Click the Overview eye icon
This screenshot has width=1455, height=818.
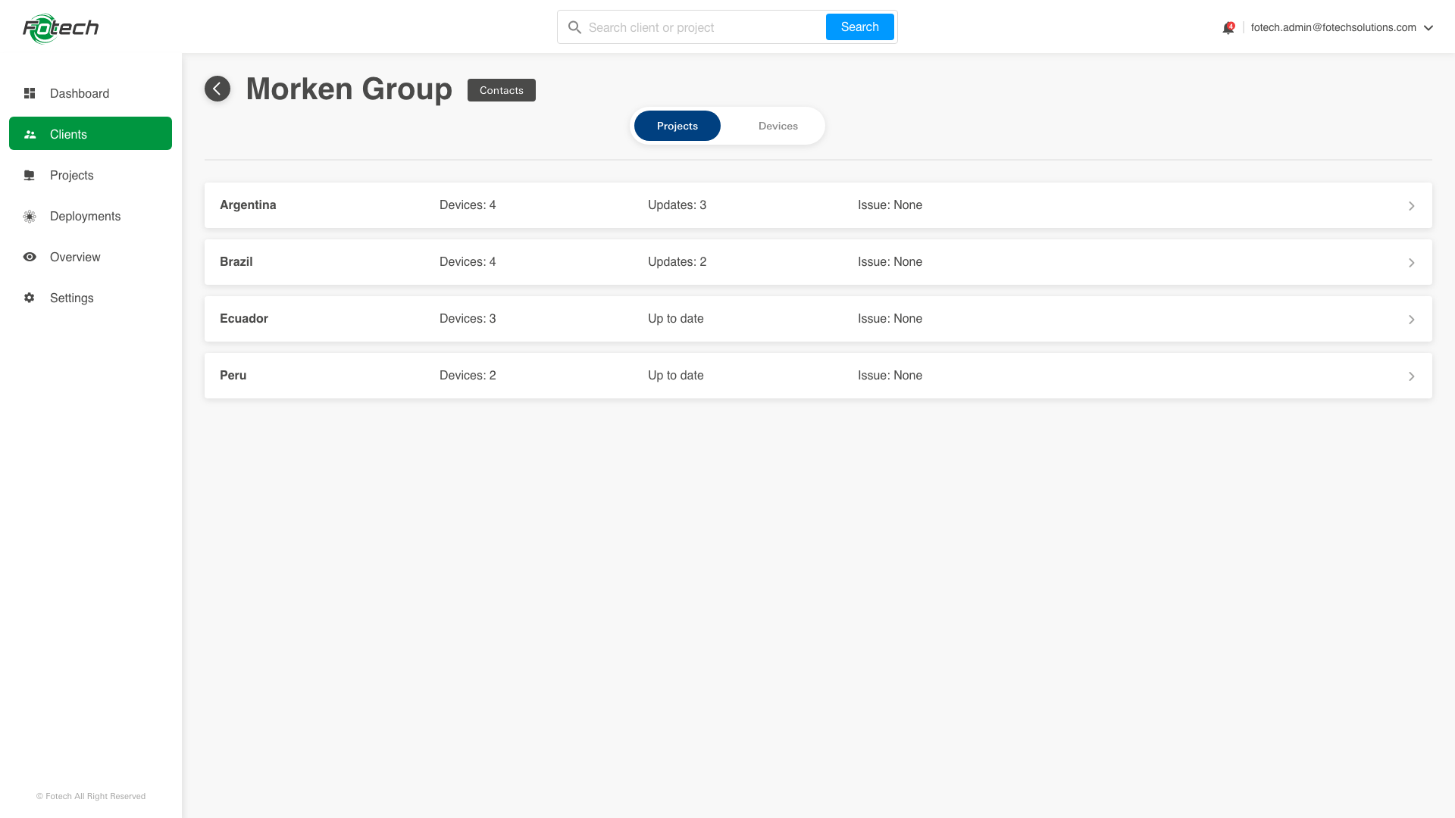(x=30, y=257)
